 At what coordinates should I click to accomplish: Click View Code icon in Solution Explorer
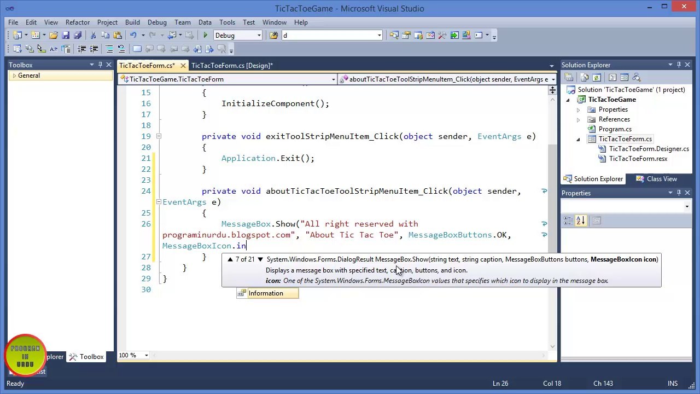coord(612,78)
